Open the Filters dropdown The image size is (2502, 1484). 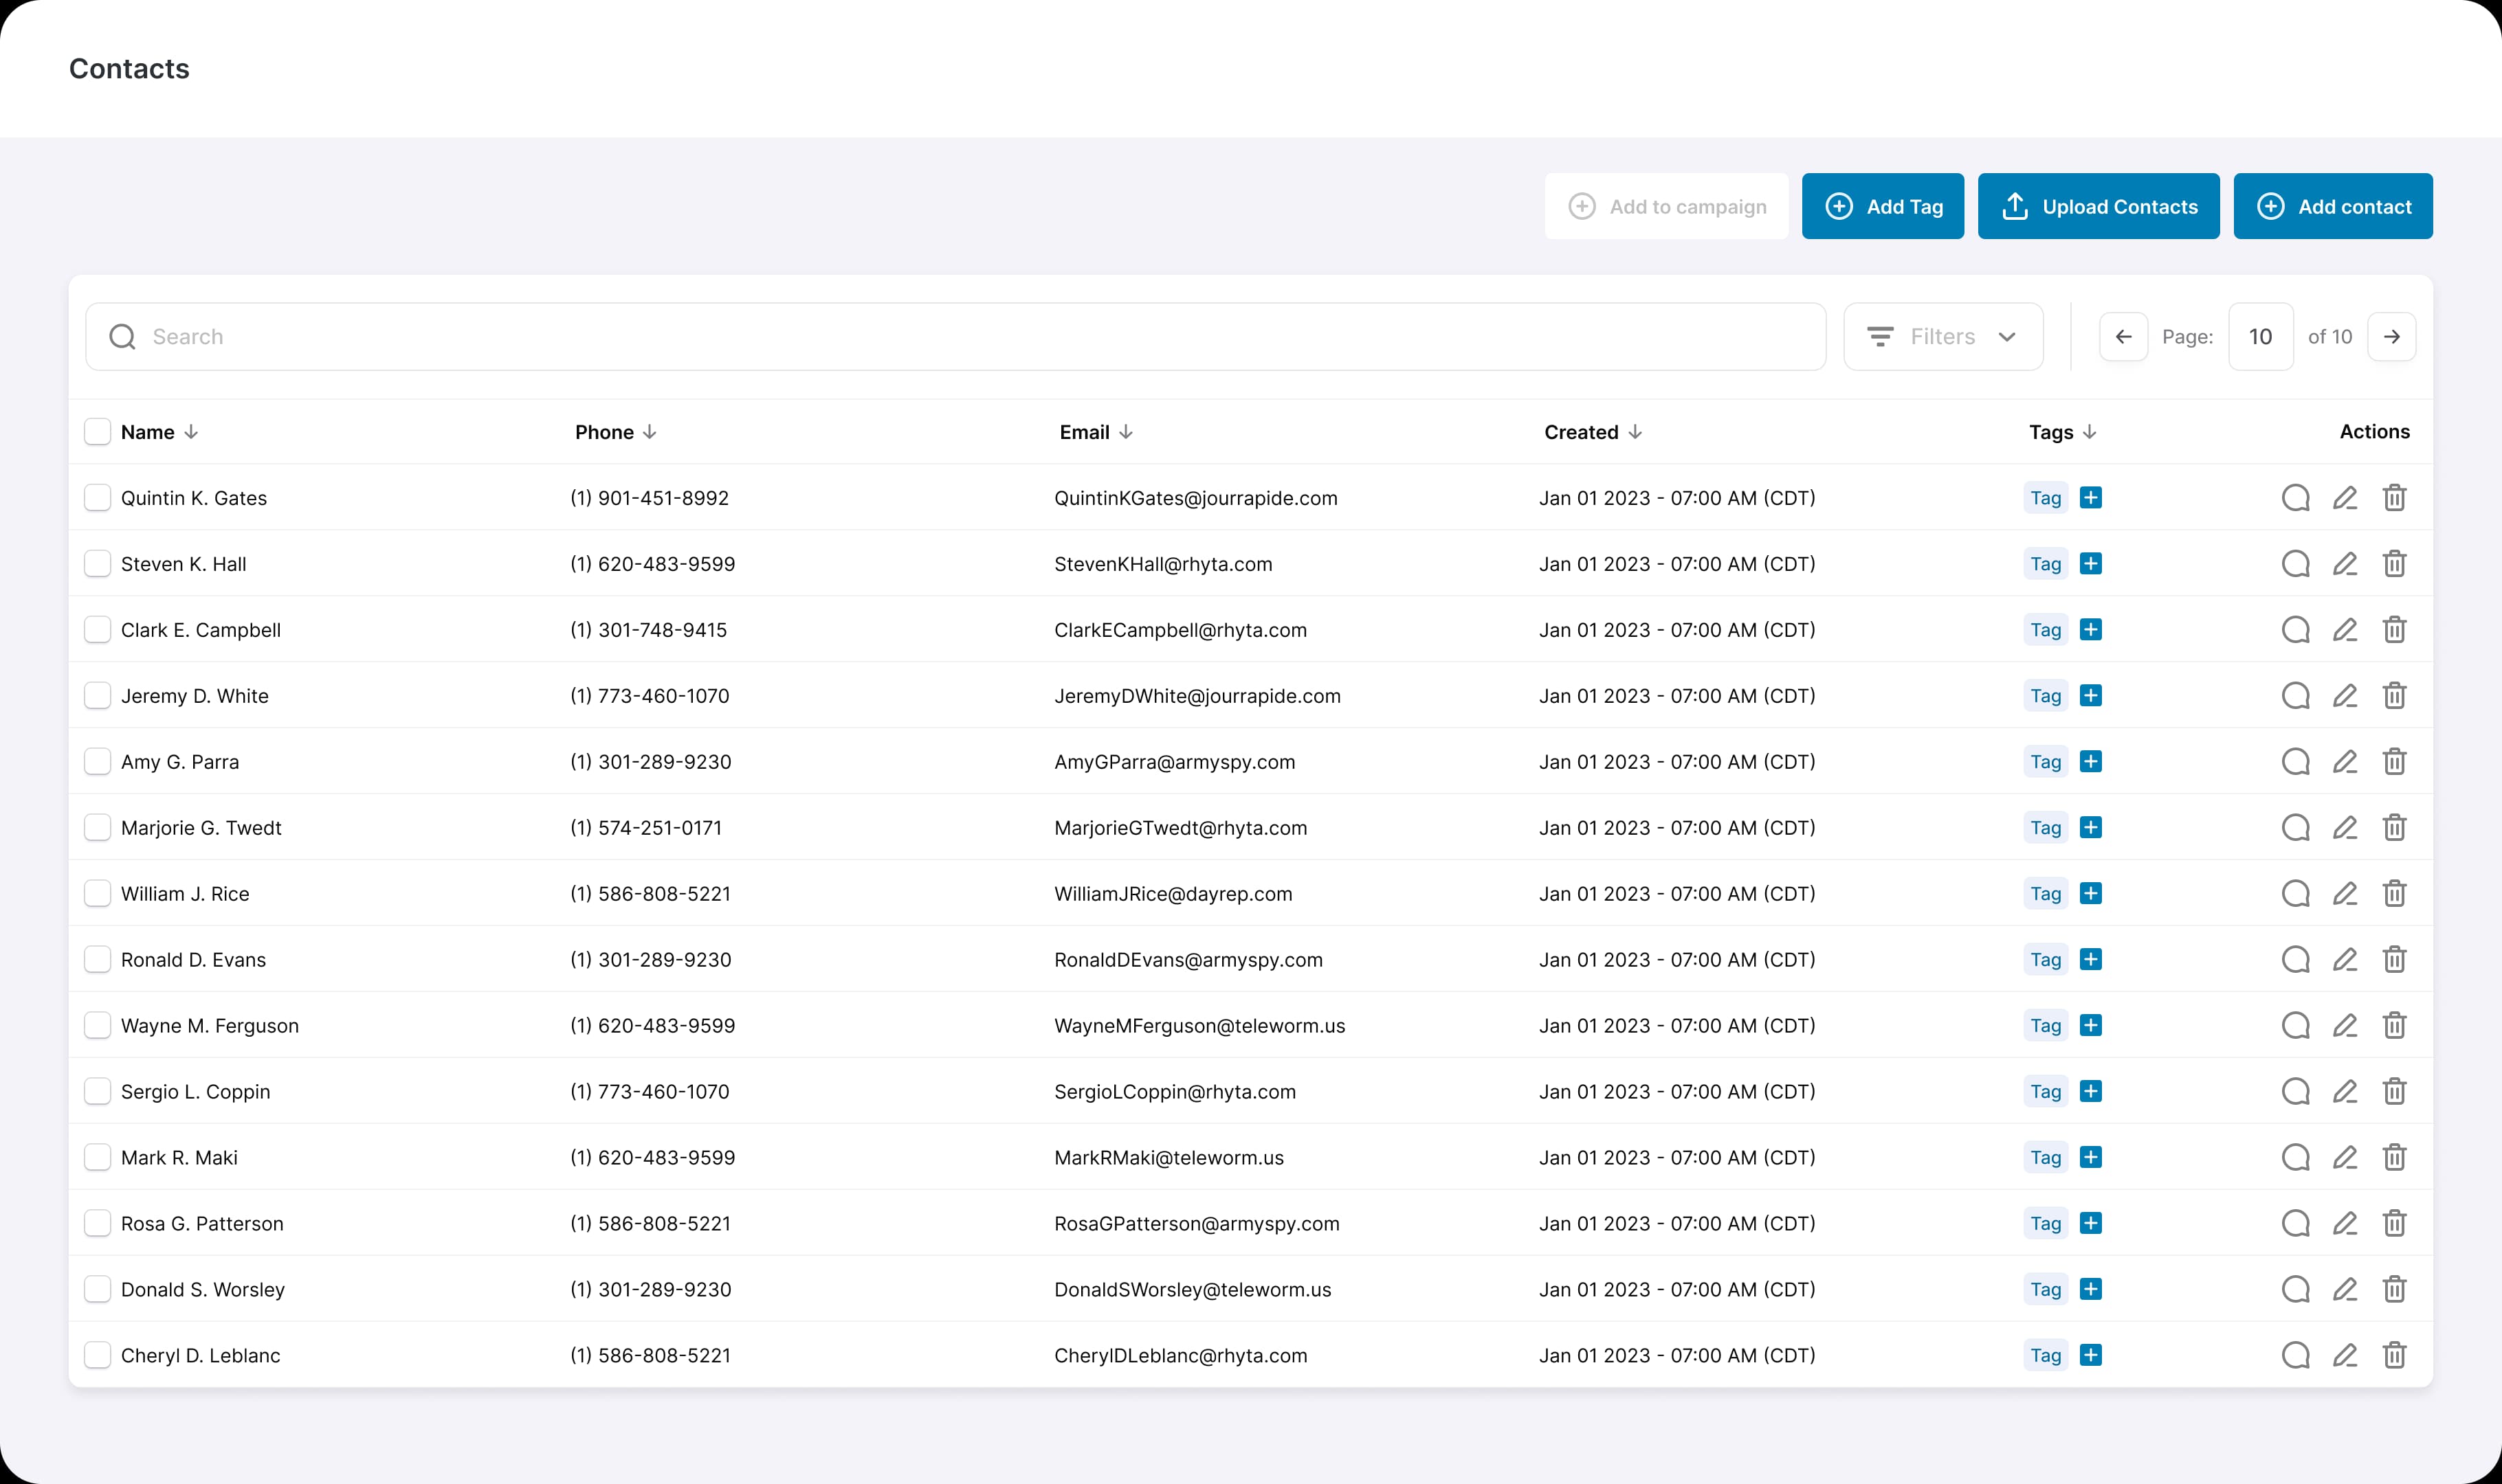pyautogui.click(x=1942, y=337)
